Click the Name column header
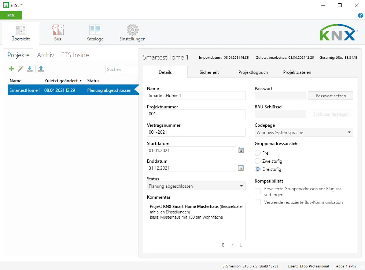This screenshot has height=270, width=365. click(x=15, y=81)
